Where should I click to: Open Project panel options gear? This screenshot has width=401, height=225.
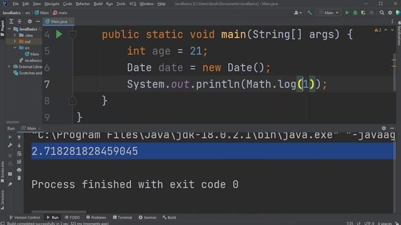pos(29,21)
